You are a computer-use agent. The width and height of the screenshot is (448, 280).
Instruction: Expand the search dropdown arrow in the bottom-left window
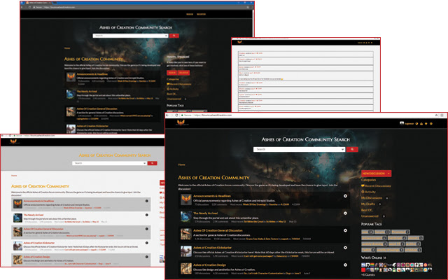145,163
